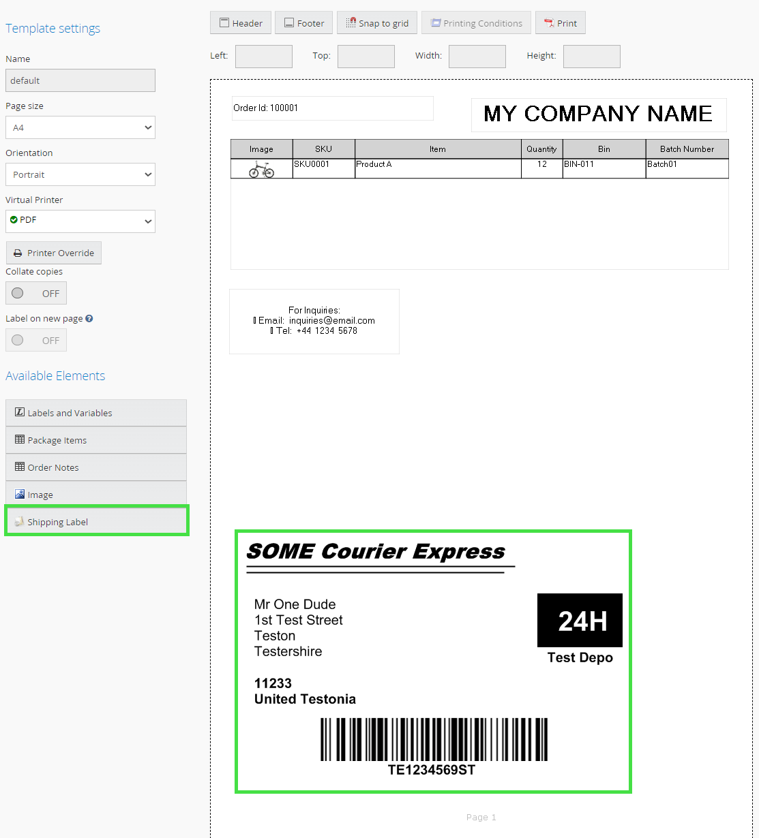Viewport: 759px width, 838px height.
Task: Click the Snap to grid magnet icon
Action: (x=351, y=23)
